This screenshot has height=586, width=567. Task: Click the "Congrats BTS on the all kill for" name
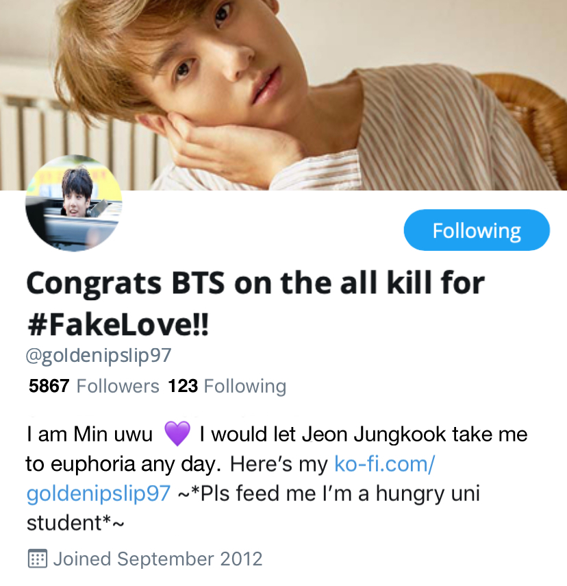(x=255, y=283)
